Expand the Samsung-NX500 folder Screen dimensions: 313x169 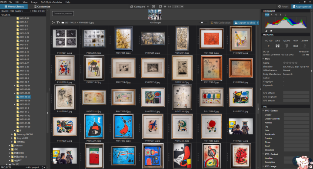[12, 134]
